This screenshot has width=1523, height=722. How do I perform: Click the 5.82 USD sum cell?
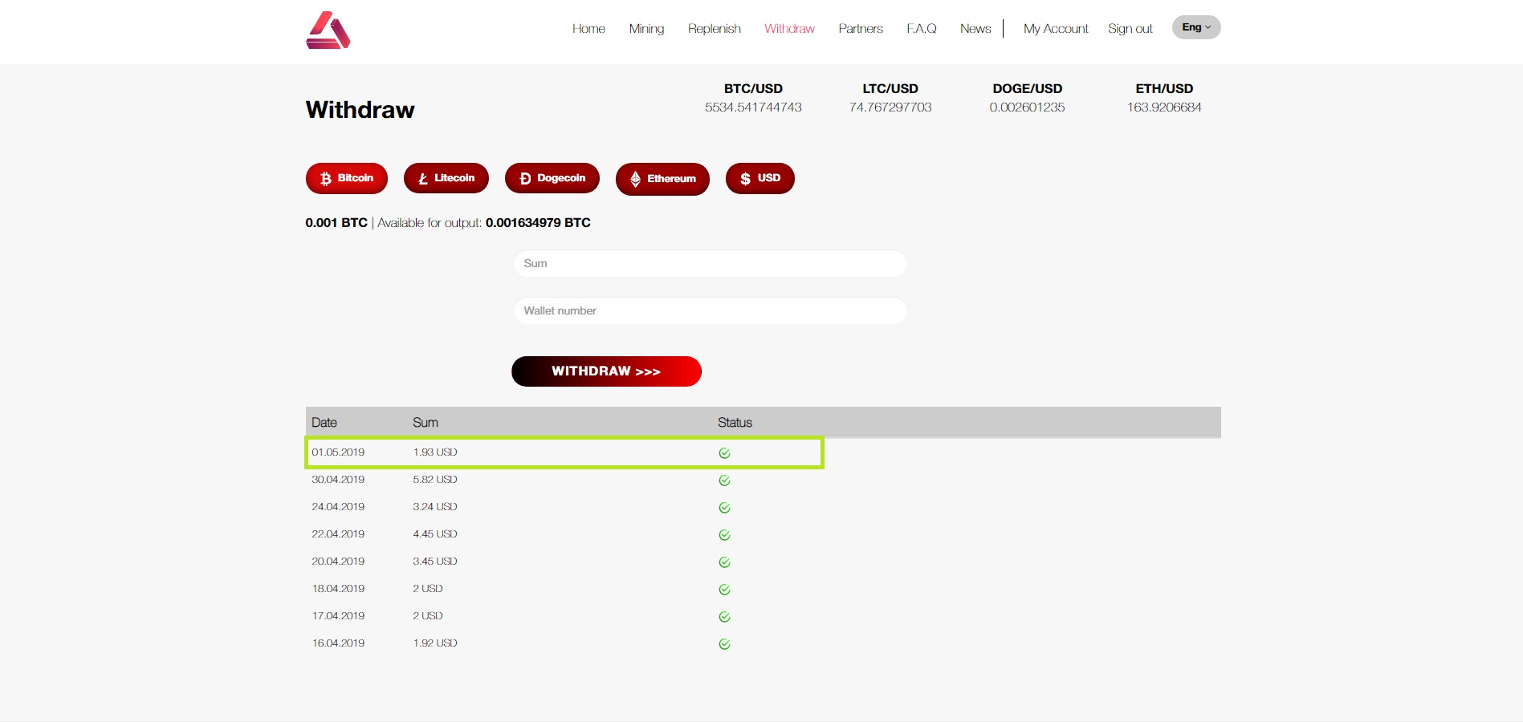435,480
